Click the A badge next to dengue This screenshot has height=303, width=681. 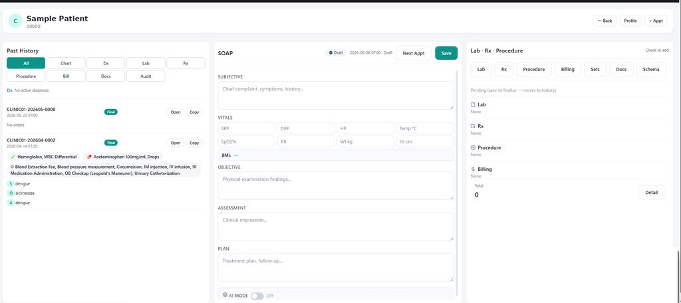coord(11,203)
